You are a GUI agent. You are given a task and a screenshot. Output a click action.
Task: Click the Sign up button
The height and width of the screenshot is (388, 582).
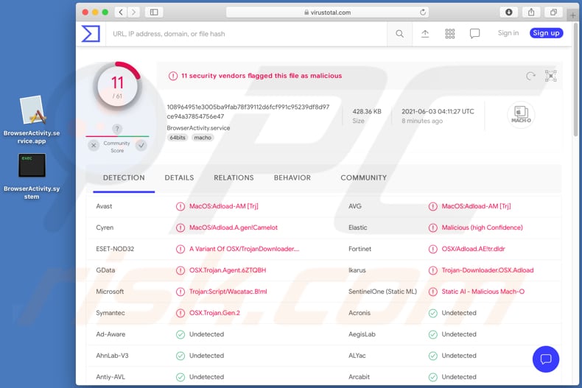click(x=546, y=33)
